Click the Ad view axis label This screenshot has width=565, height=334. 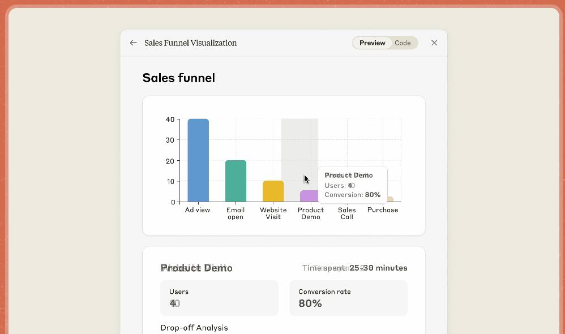point(198,210)
